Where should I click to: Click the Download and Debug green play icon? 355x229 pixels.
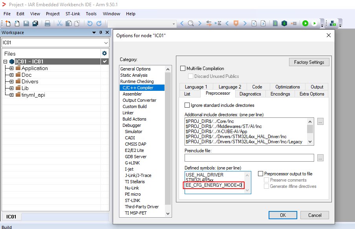305,23
